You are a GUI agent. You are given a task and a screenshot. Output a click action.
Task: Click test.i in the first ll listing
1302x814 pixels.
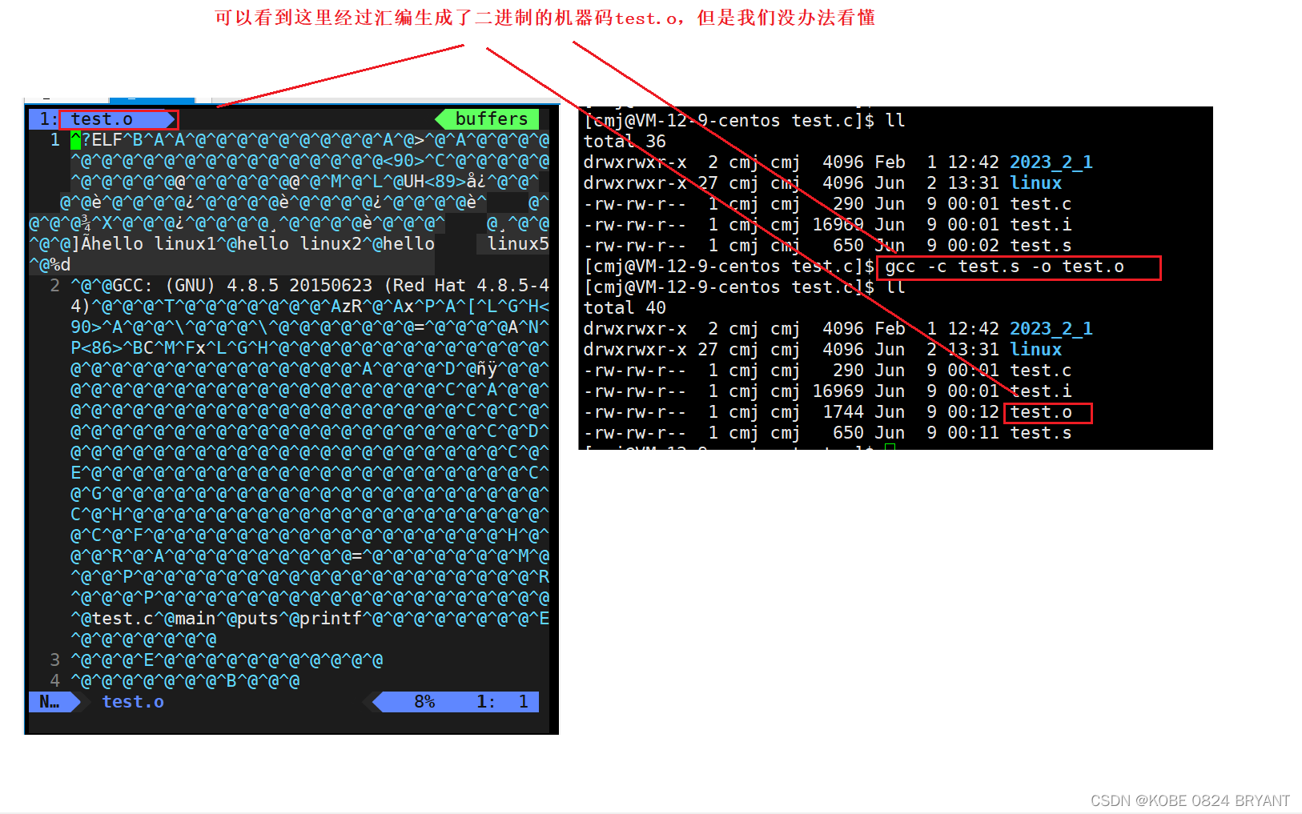(x=1040, y=225)
